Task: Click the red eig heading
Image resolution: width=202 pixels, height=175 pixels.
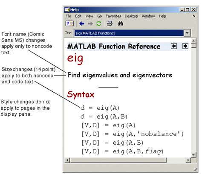Action: point(75,58)
